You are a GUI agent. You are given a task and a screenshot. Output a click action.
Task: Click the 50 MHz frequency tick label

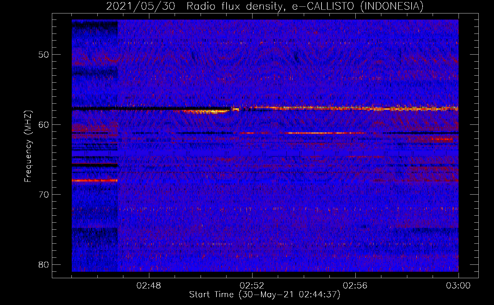point(44,55)
